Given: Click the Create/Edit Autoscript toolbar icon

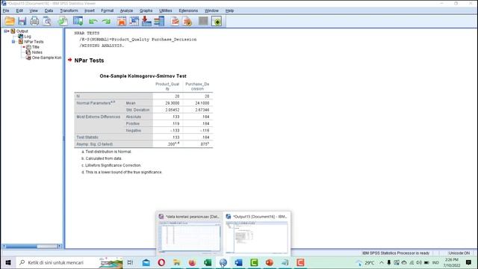Looking at the screenshot, I should 175,21.
